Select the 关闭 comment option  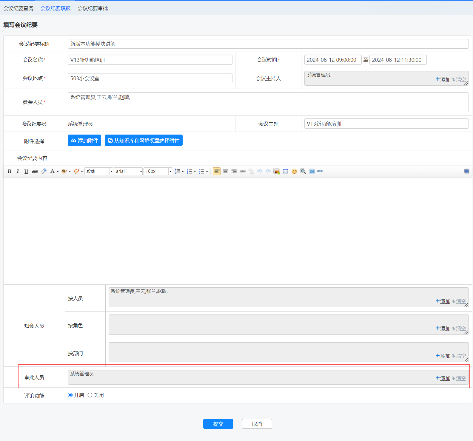90,395
